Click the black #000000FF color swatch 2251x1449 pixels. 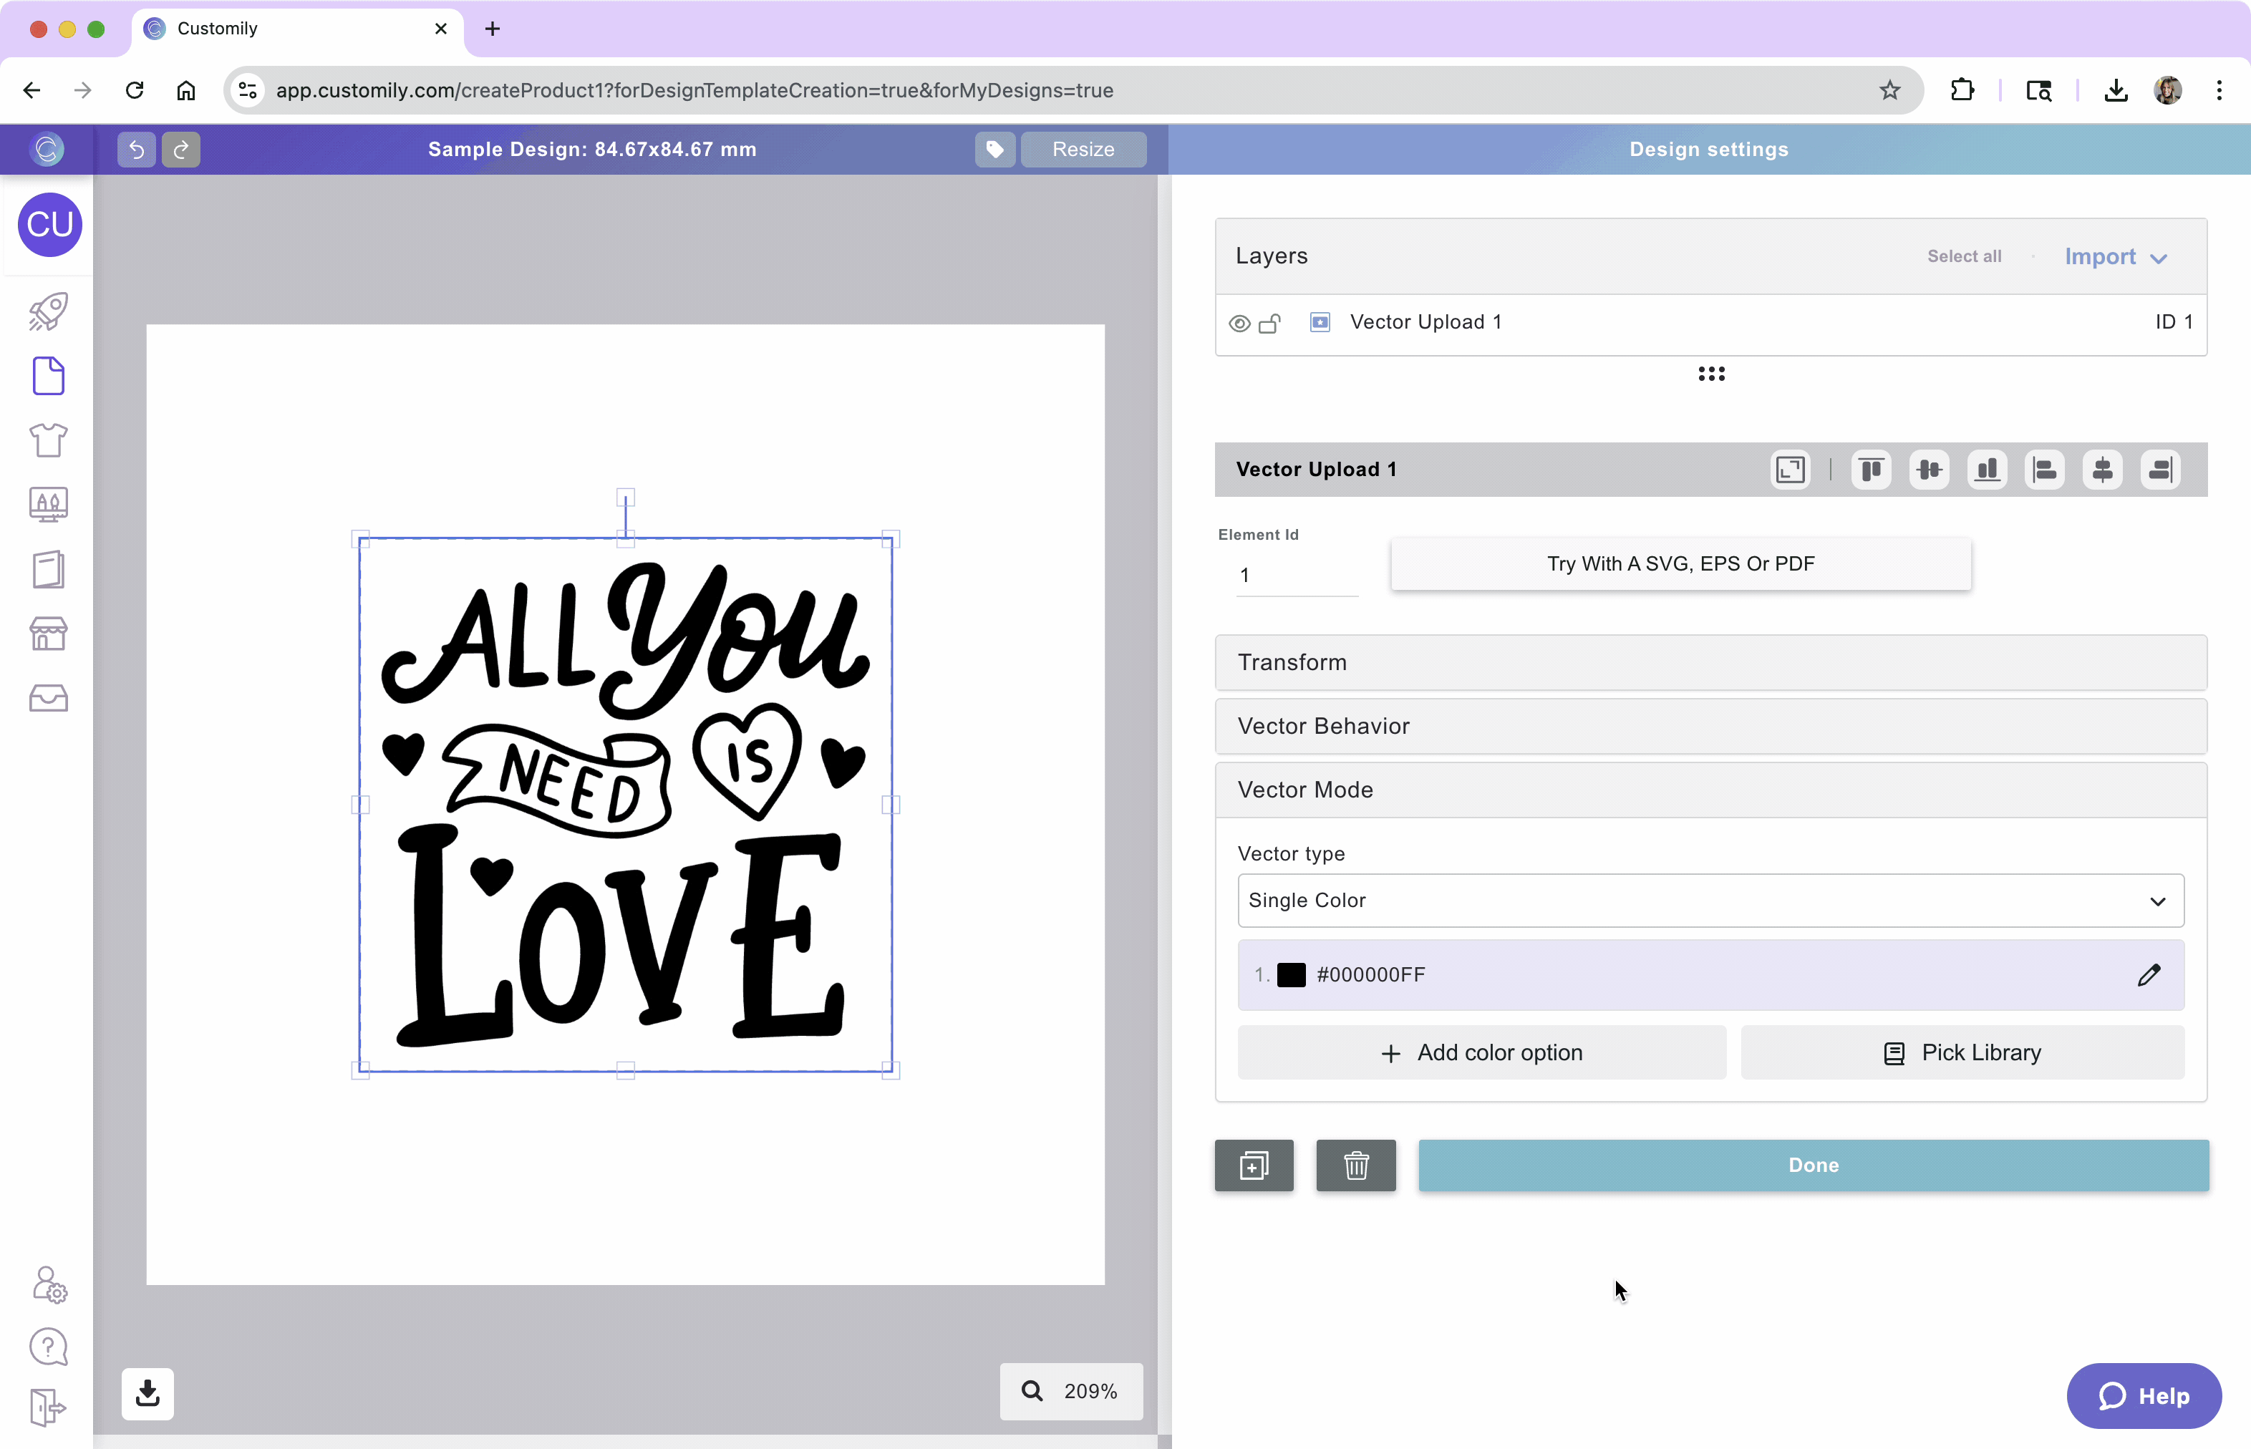1291,975
